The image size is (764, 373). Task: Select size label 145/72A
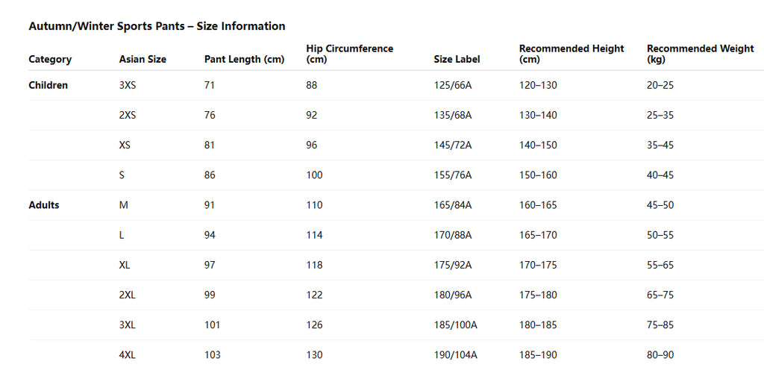[453, 145]
